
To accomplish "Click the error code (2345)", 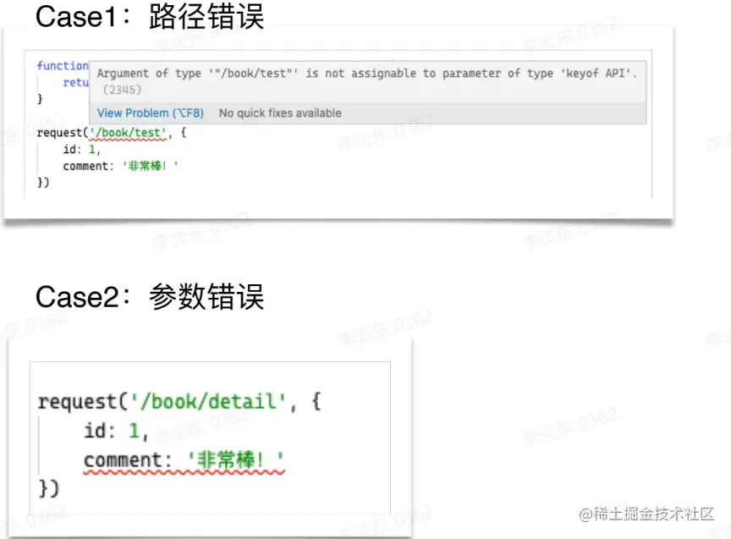I will pos(122,90).
